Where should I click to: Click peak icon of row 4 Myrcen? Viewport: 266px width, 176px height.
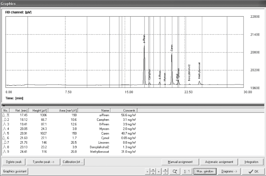(x=5, y=129)
